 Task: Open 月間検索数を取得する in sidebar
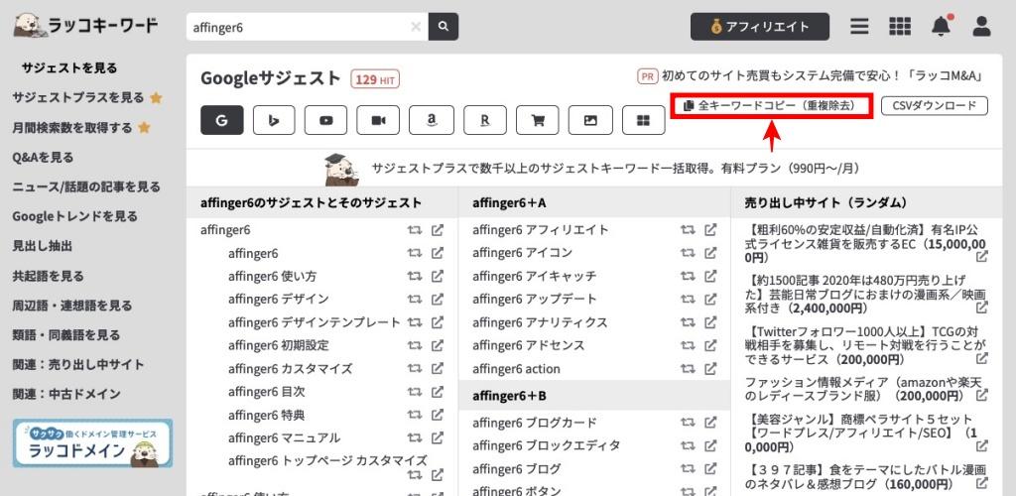[x=71, y=128]
